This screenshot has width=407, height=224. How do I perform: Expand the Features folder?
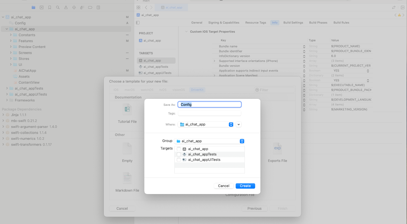pyautogui.click(x=11, y=41)
